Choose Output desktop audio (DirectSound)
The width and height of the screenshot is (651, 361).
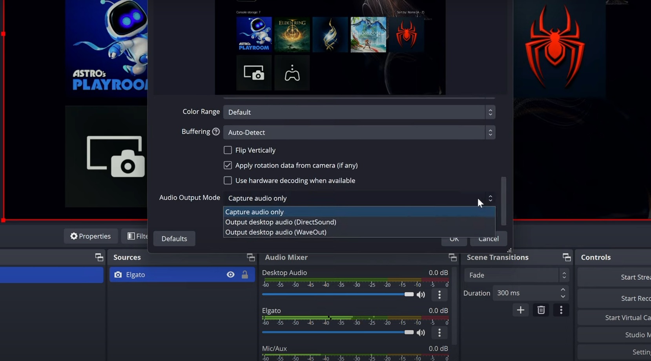pyautogui.click(x=359, y=222)
